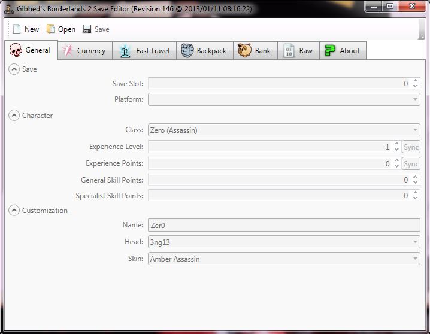The image size is (430, 334).
Task: Minimize the save editor window
Action: tap(373, 7)
